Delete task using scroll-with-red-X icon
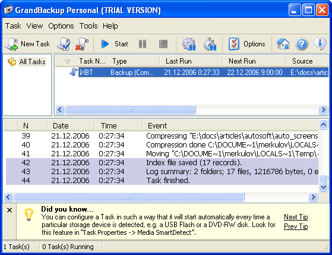 82,44
